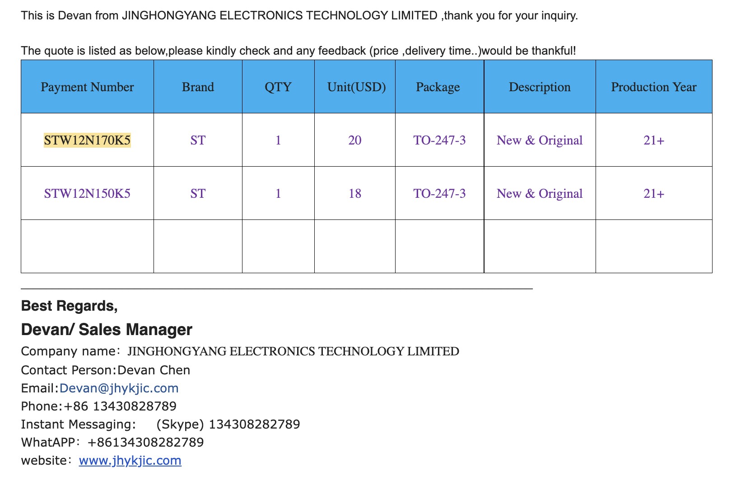Click the Brand column header
Image resolution: width=736 pixels, height=485 pixels.
(x=198, y=87)
